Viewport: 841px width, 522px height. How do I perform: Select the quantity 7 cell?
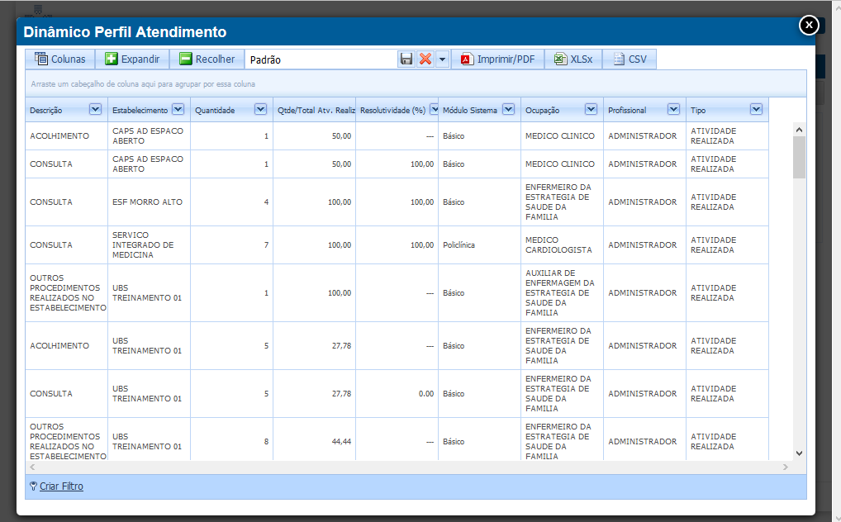231,245
